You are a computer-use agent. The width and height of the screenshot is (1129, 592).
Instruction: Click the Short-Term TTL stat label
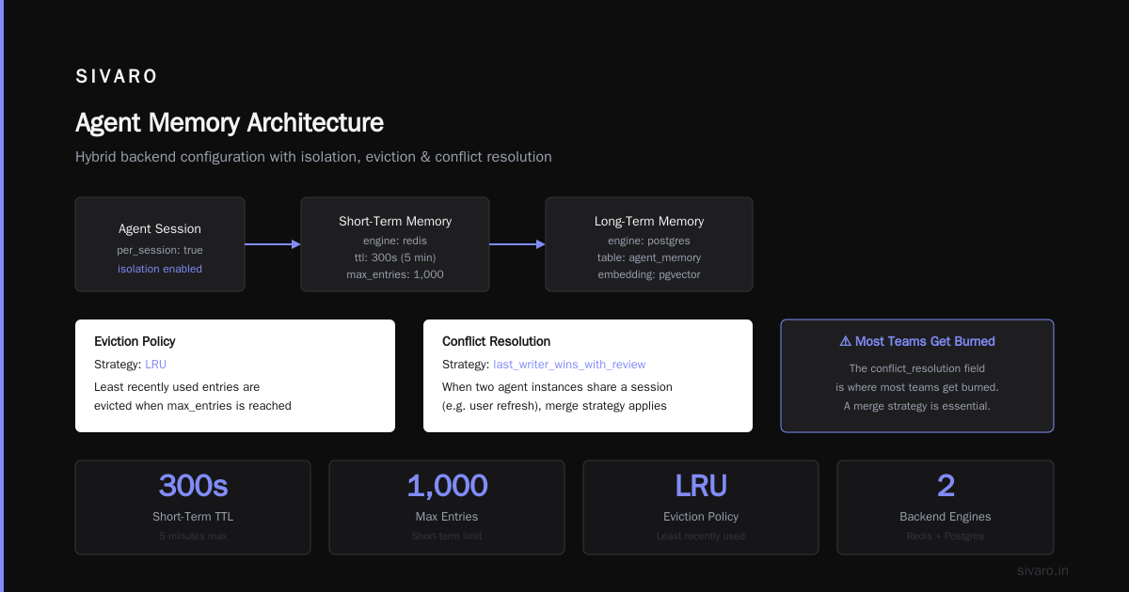[x=193, y=517]
